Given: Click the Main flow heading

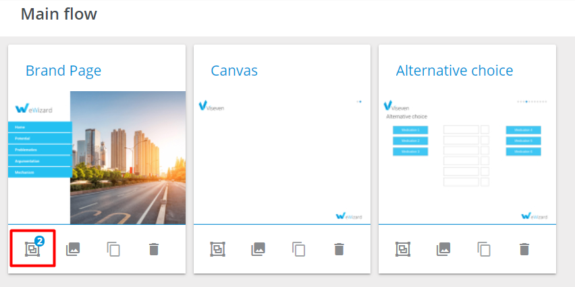Looking at the screenshot, I should click(x=59, y=14).
